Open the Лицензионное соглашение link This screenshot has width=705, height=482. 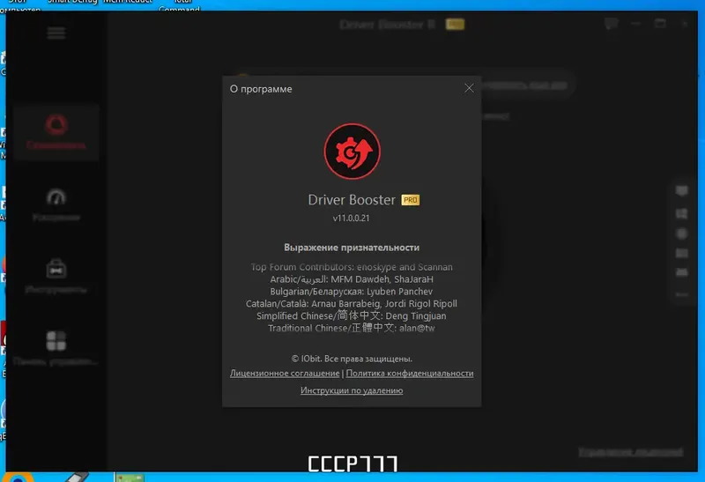click(x=285, y=374)
